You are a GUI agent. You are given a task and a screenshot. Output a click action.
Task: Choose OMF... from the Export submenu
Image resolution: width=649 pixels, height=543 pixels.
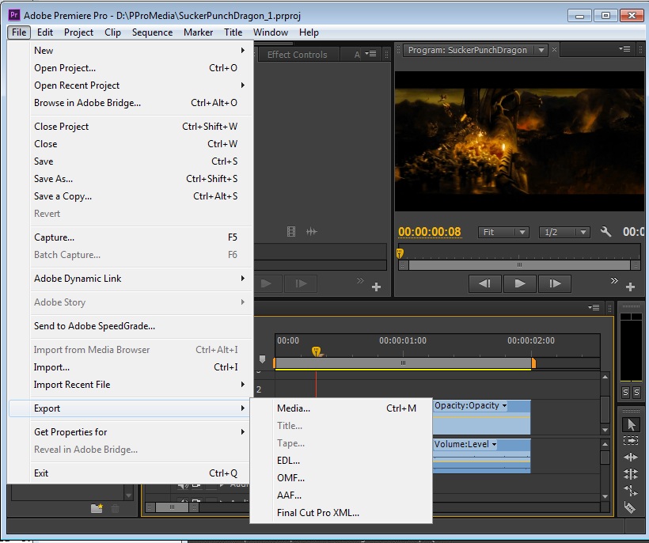click(341, 478)
